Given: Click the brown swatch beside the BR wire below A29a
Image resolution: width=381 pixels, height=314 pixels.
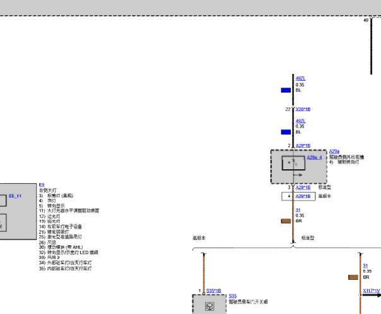Looking at the screenshot, I should 286,221.
